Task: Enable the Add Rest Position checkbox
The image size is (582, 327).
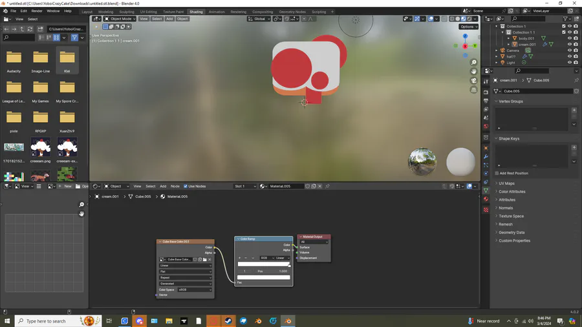Action: click(497, 173)
